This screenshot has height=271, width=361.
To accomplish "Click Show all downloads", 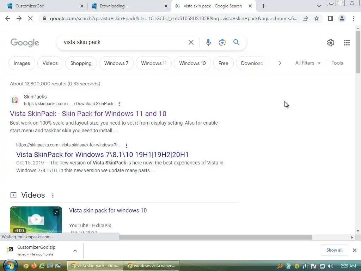I will point(334,250).
